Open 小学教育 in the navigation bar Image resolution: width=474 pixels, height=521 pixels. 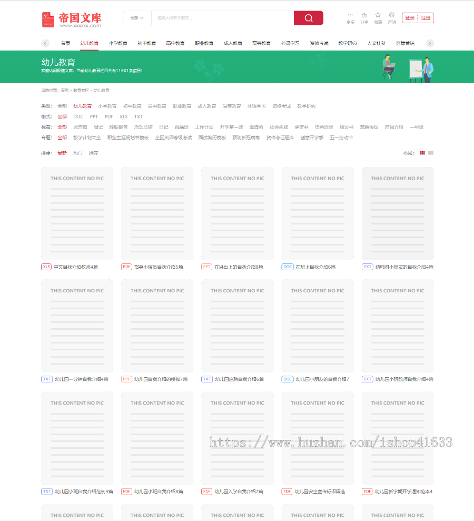118,43
